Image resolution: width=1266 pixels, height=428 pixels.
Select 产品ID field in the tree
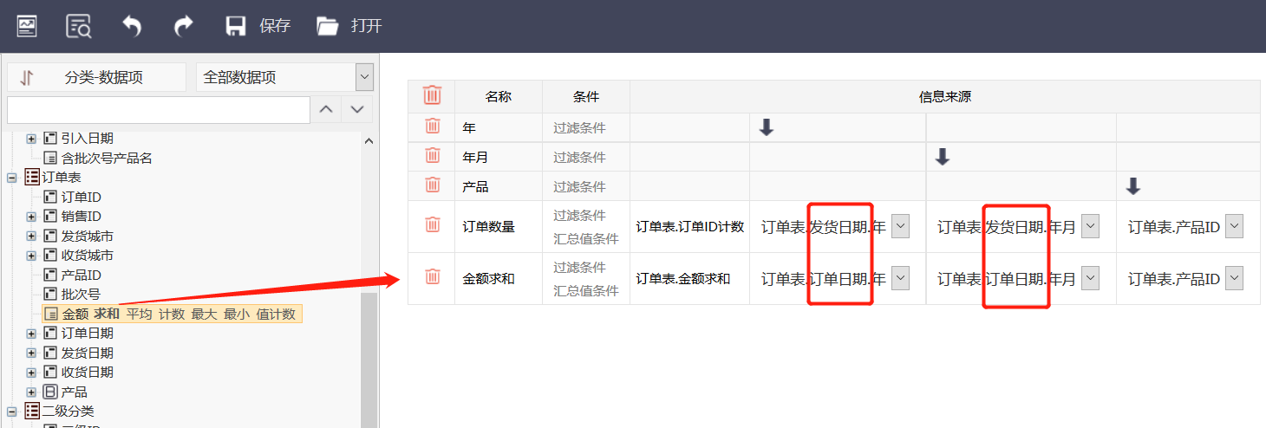click(81, 275)
